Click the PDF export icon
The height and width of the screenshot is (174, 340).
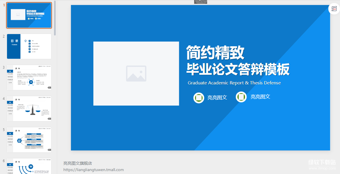pos(334,9)
